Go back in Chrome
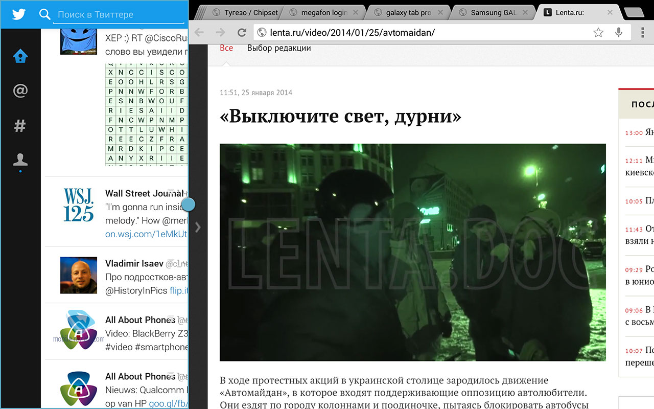Screen dimensions: 654x409 pos(199,33)
